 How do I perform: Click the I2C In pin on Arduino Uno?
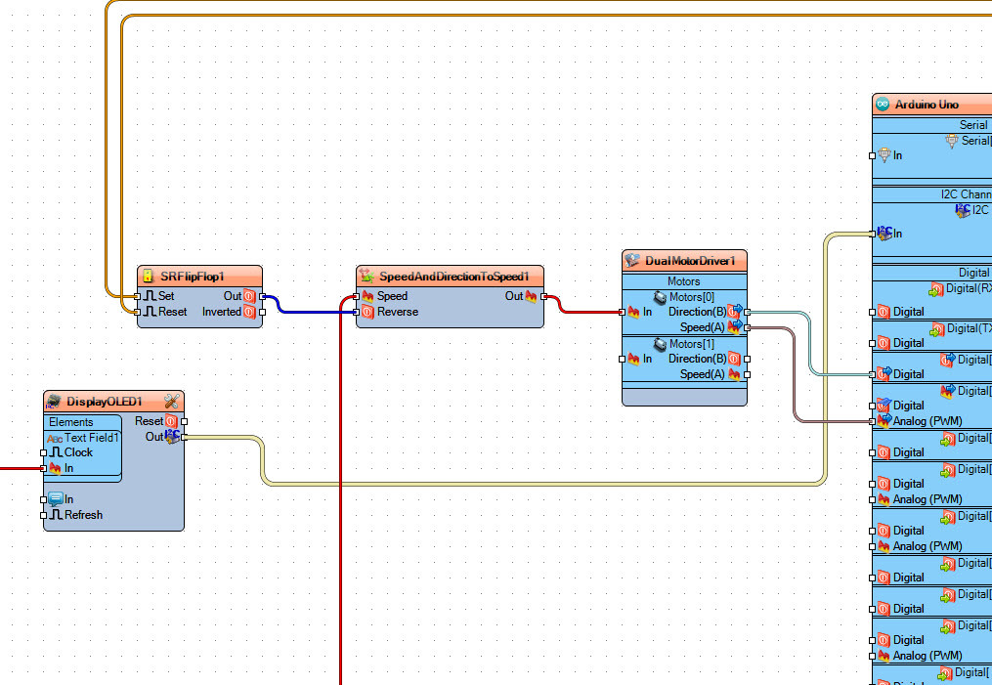click(873, 234)
